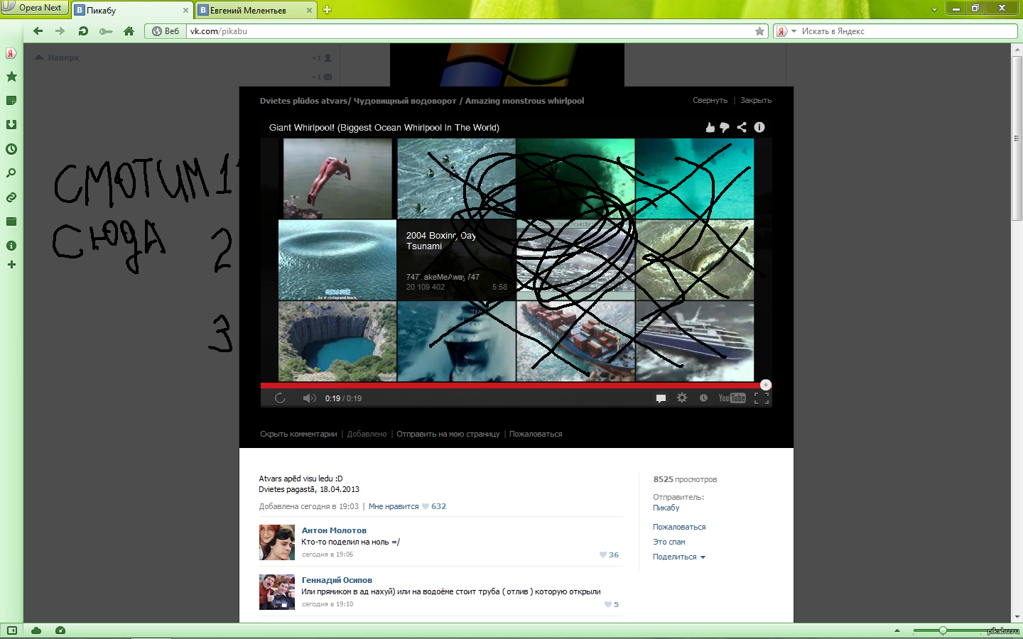Viewport: 1023px width, 639px height.
Task: Open the password wand key icon
Action: (x=106, y=31)
